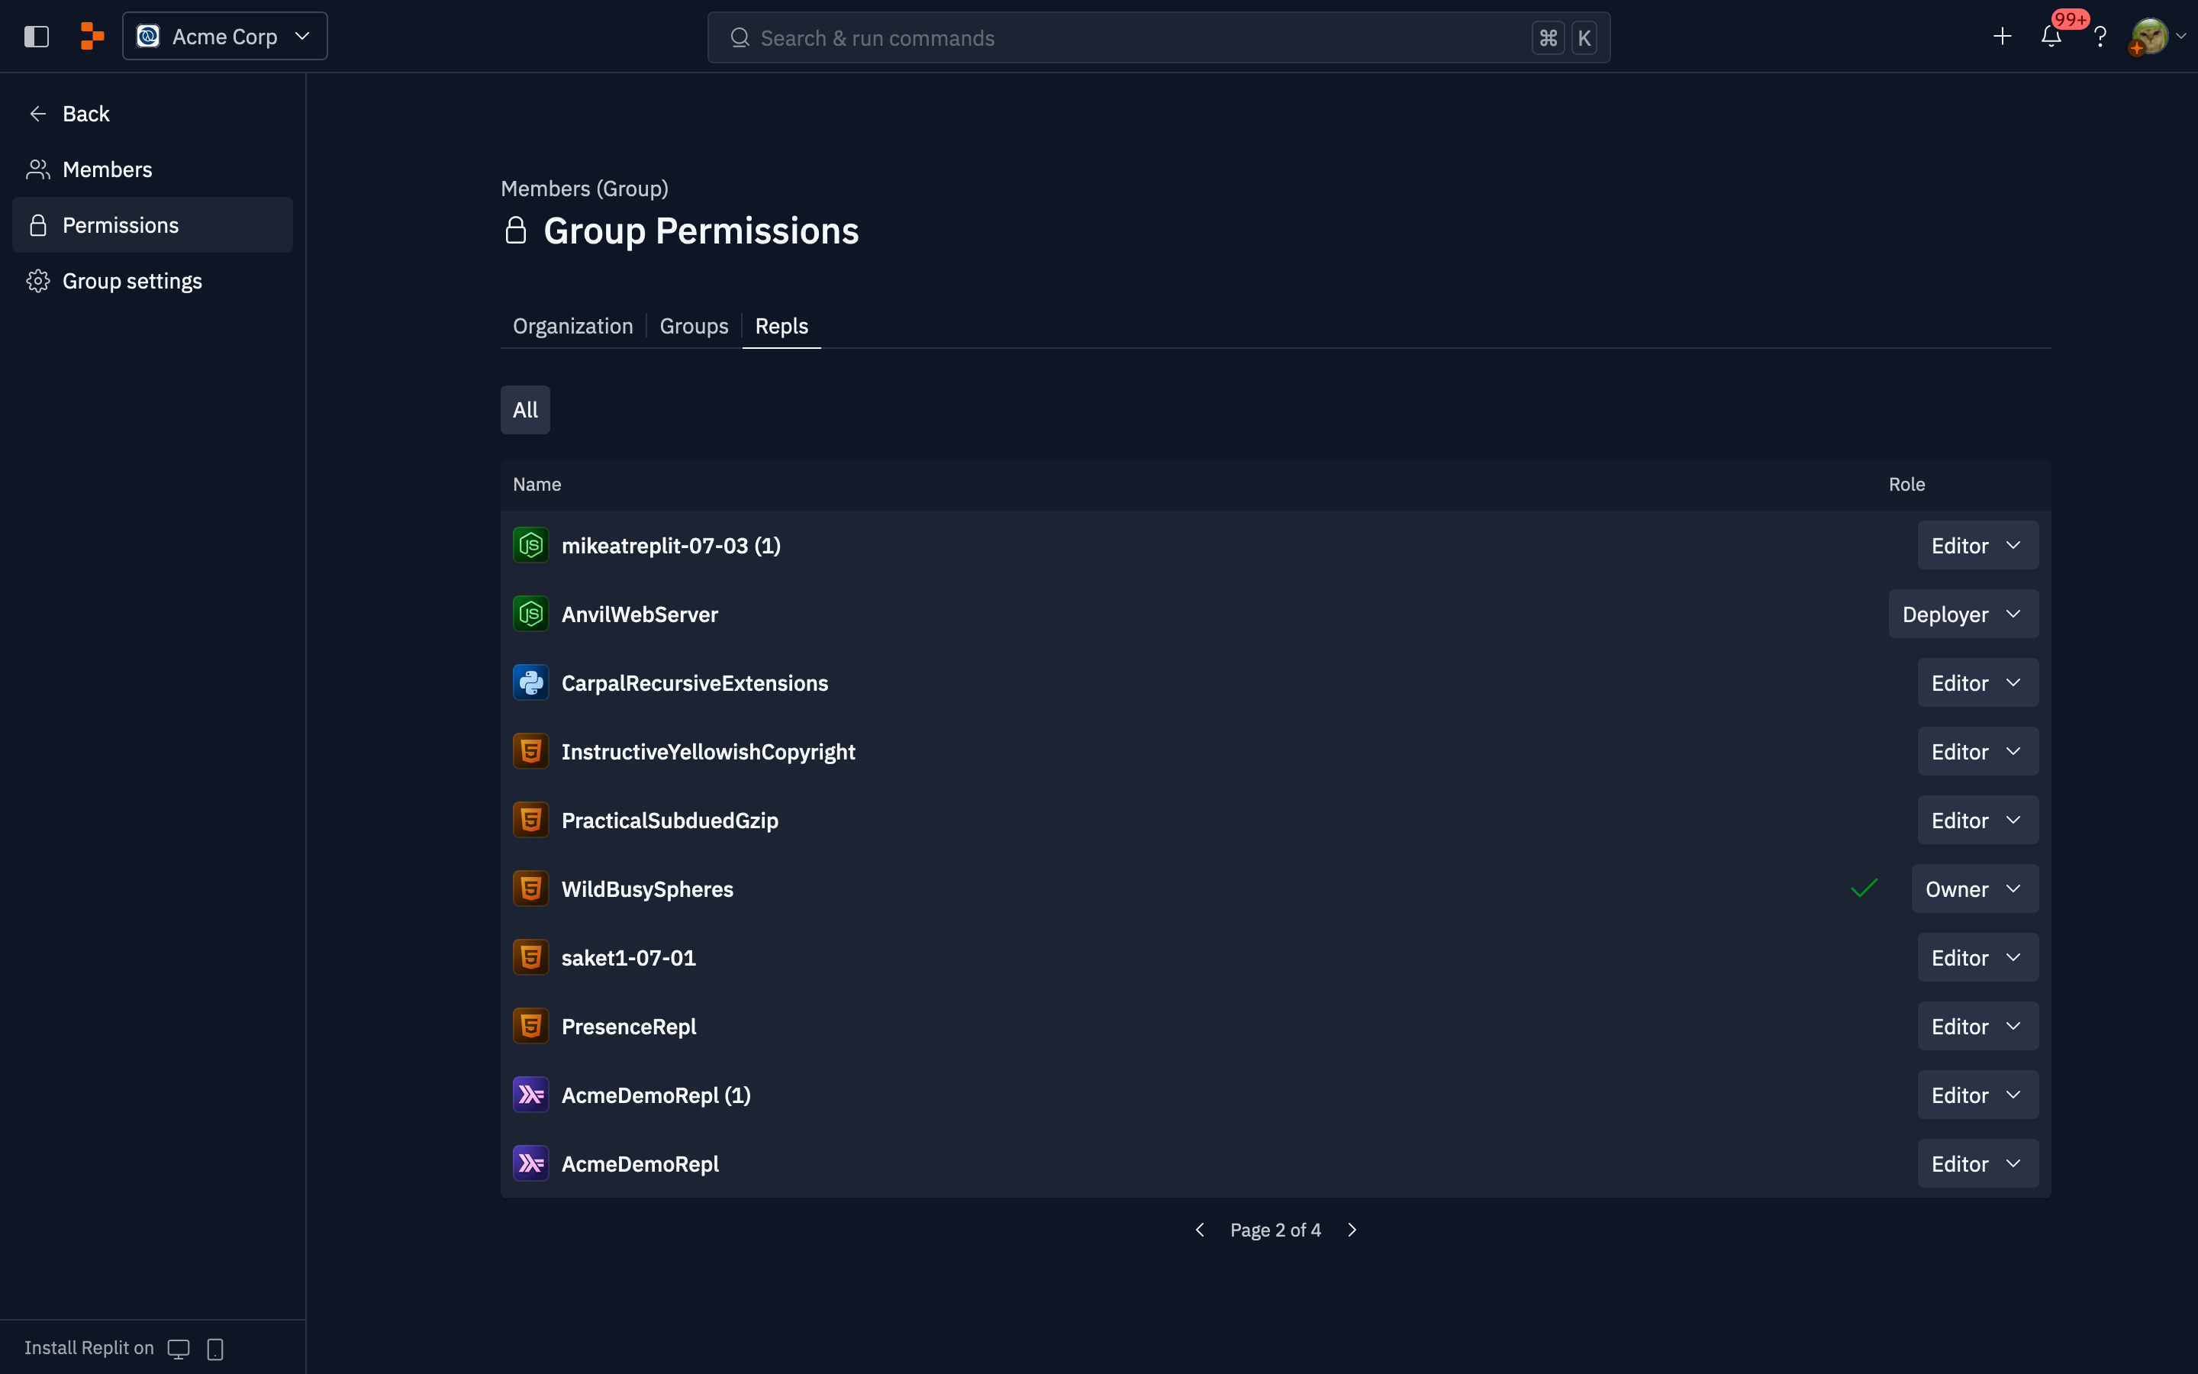Click the Install Replit on label
The width and height of the screenshot is (2198, 1374).
click(89, 1347)
